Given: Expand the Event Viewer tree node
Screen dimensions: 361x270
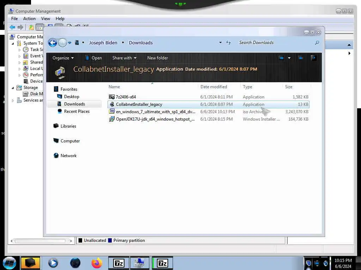Looking at the screenshot, I should pyautogui.click(x=20, y=56).
